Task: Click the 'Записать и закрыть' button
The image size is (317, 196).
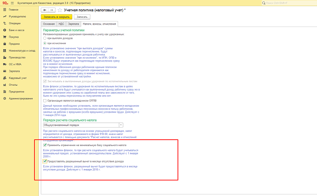Action: tap(56, 17)
